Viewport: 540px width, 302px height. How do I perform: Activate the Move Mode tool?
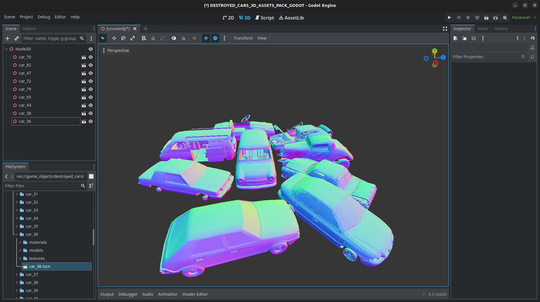click(x=114, y=38)
